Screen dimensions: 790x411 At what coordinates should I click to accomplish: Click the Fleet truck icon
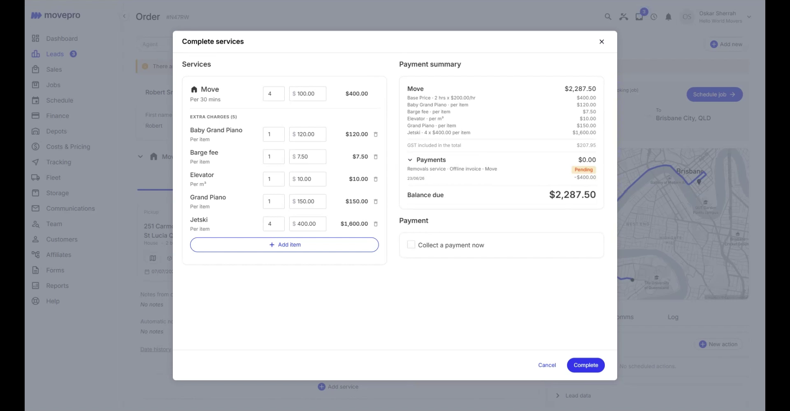(36, 177)
